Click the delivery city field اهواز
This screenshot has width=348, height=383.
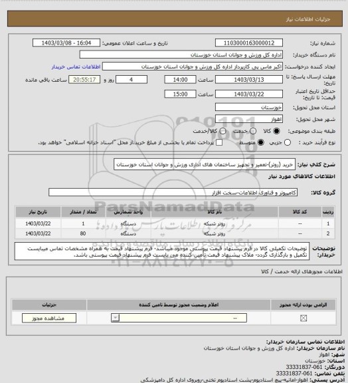click(249, 119)
